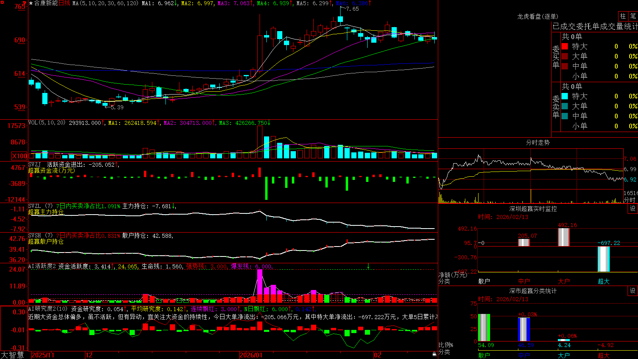The width and height of the screenshot is (638, 359).
Task: Select the AI研究度2(10) indicator label
Action: 48,309
